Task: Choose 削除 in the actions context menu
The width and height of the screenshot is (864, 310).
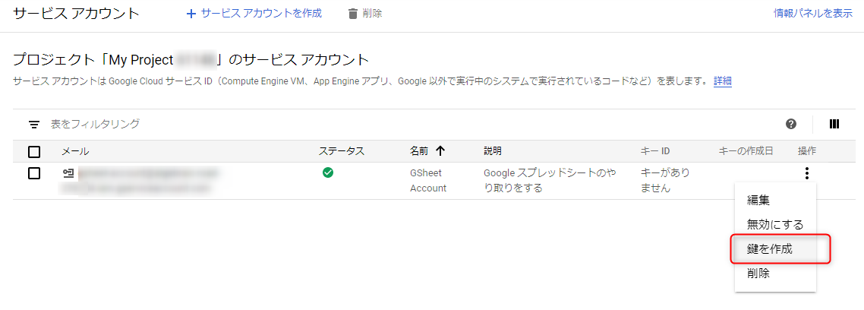Action: coord(758,273)
